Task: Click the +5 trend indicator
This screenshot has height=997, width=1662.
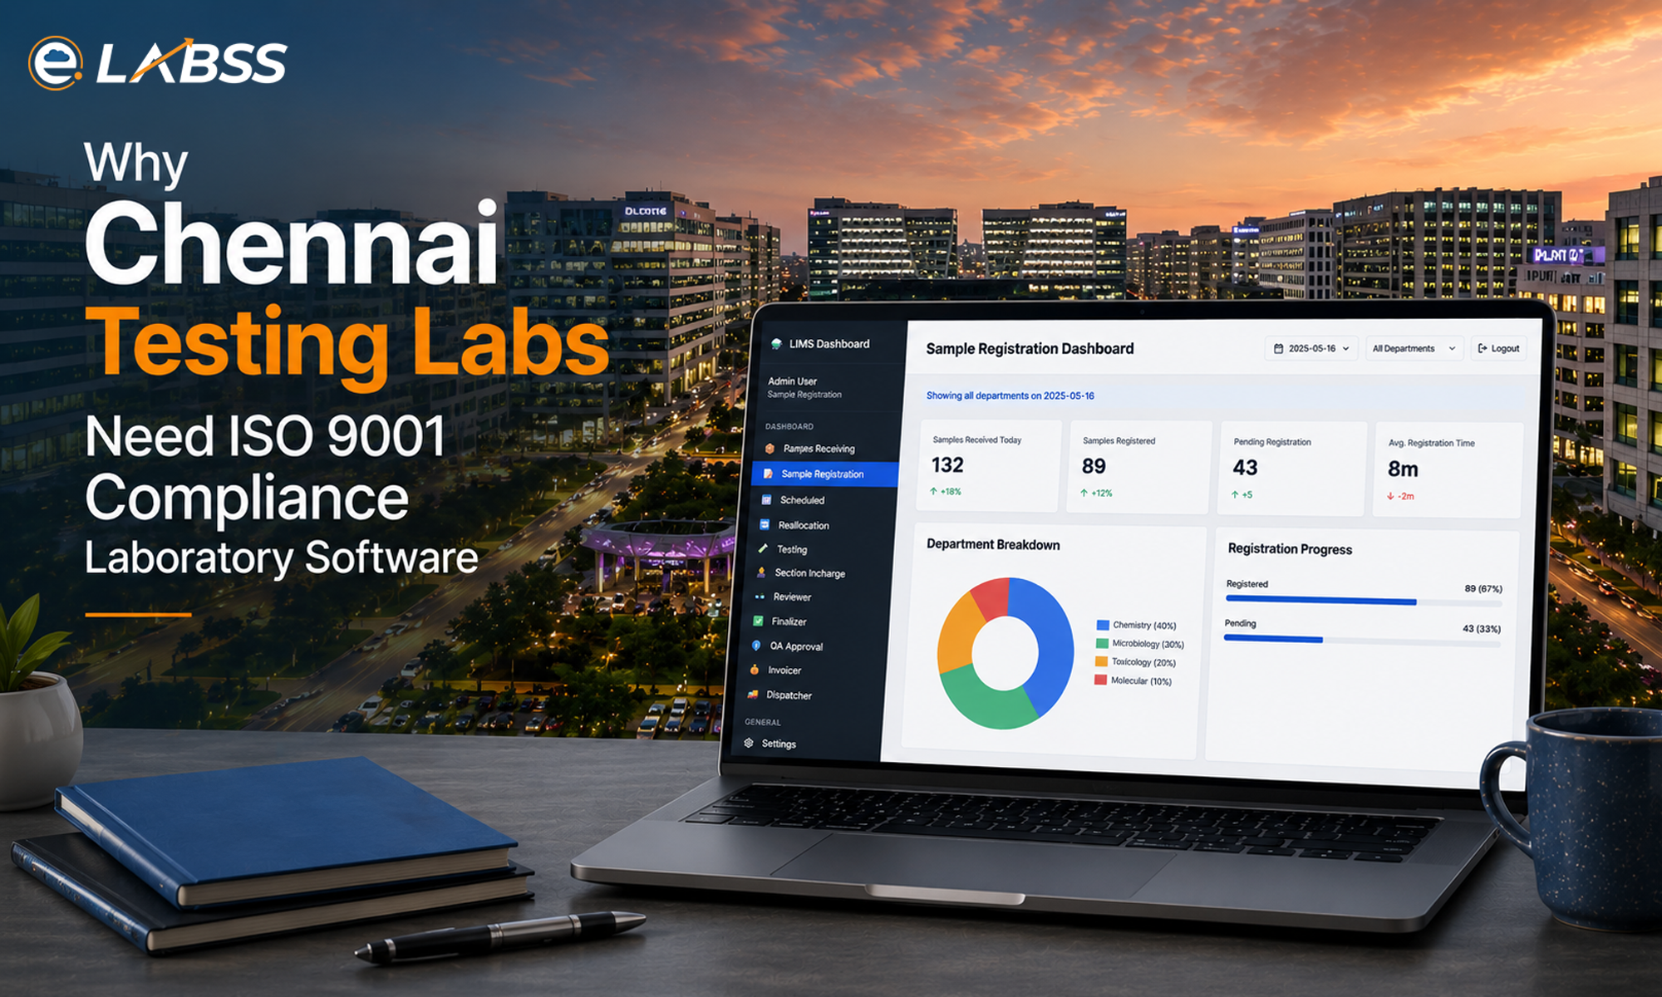Action: (1242, 495)
